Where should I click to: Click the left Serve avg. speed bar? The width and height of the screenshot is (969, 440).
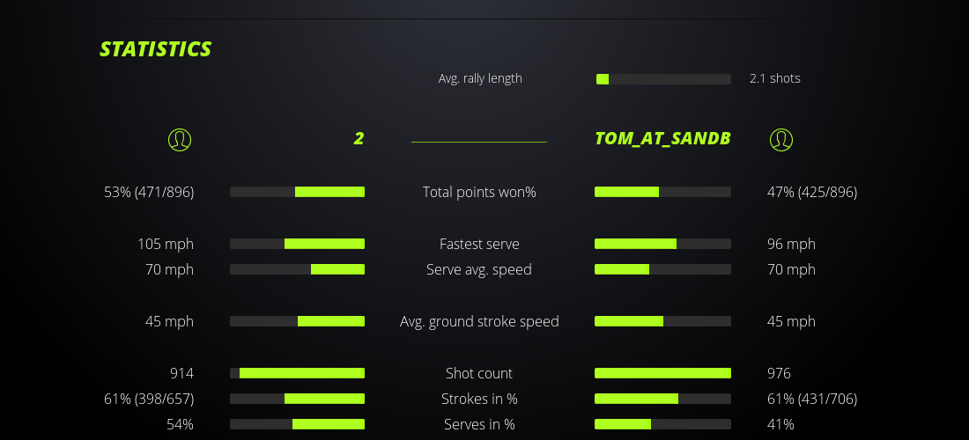point(297,269)
